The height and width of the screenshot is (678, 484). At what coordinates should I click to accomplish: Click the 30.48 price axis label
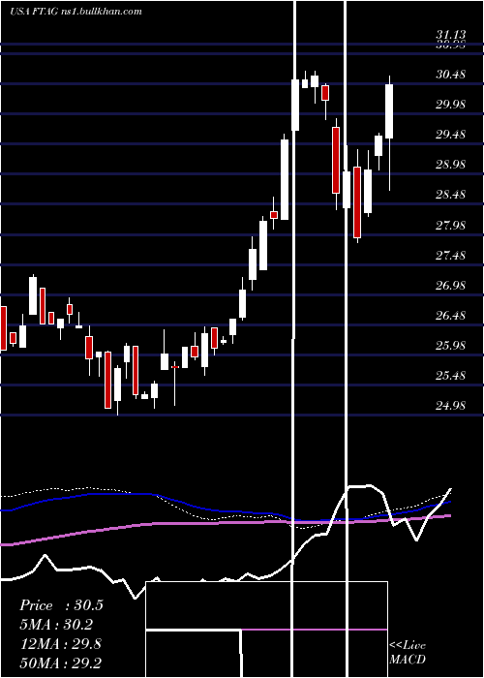pos(450,75)
